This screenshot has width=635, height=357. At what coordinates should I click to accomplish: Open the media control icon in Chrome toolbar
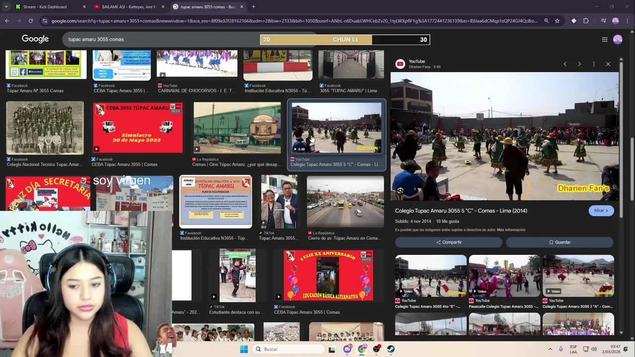[603, 21]
